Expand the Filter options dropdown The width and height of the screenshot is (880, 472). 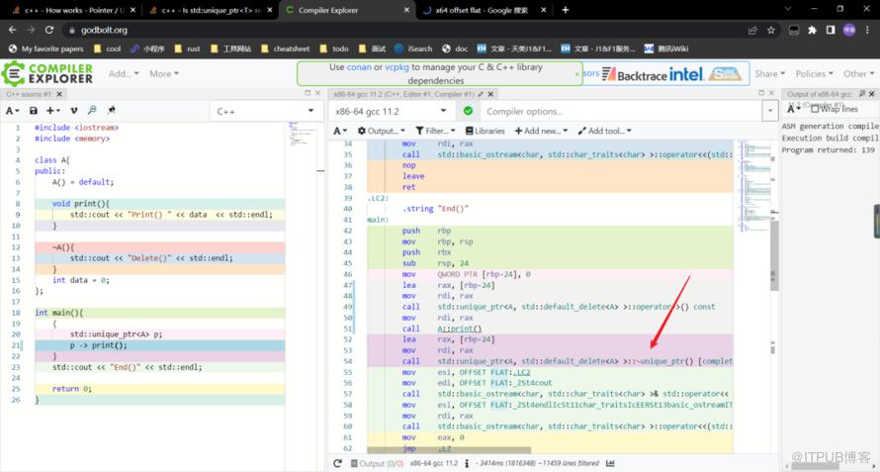(435, 131)
